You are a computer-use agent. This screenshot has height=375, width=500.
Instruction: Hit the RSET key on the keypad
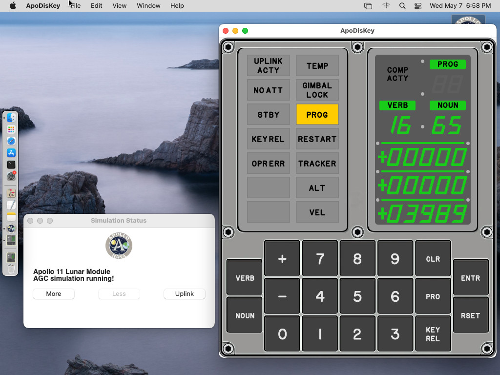tap(470, 315)
